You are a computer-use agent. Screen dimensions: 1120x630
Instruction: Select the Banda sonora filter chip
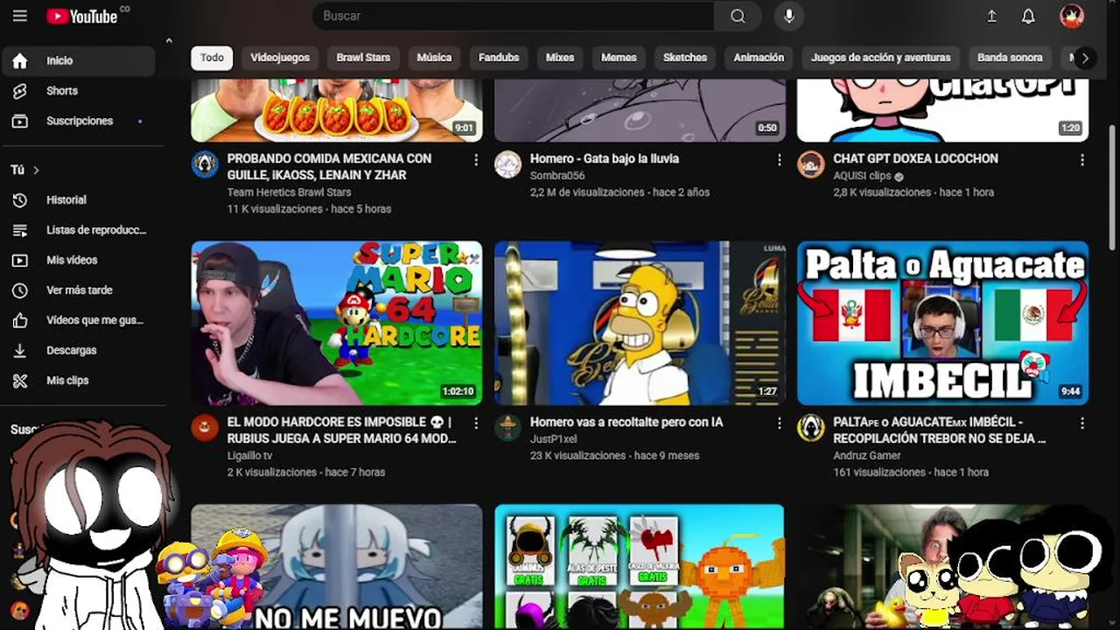coord(1010,58)
